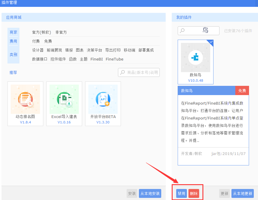Click the 数知鸟 description paragraph
The image size is (258, 200).
pyautogui.click(x=212, y=122)
